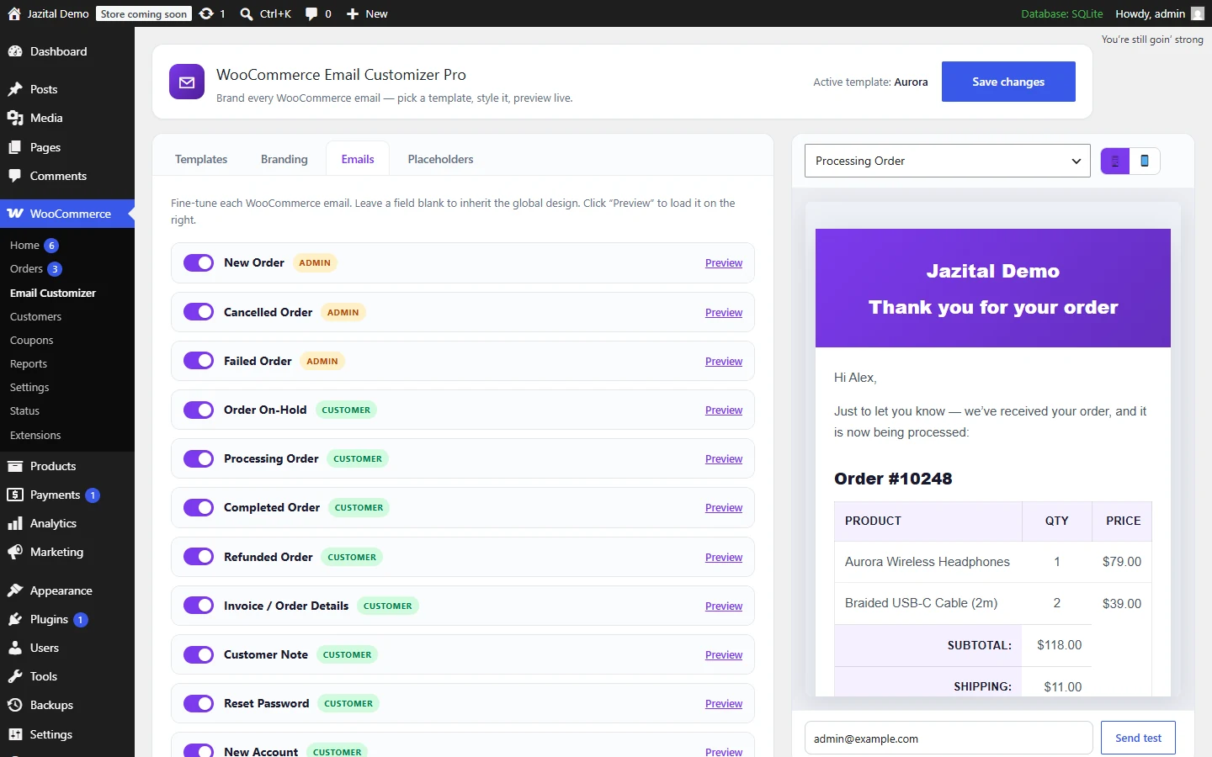Click the plus New icon
Screen dimensions: 1212x757
click(x=353, y=13)
